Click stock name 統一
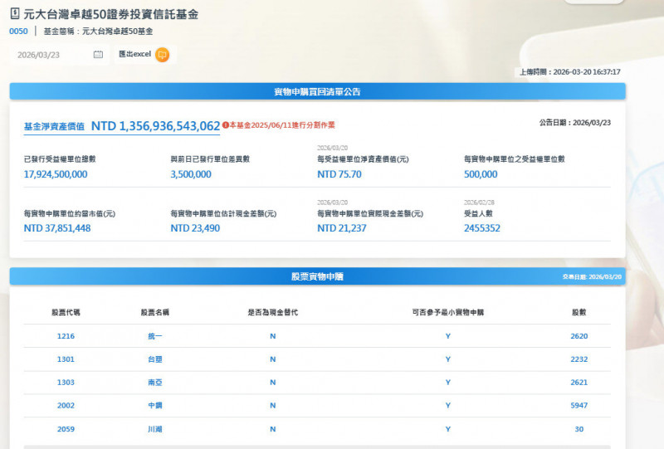Viewport: 664px width, 449px height. tap(155, 336)
